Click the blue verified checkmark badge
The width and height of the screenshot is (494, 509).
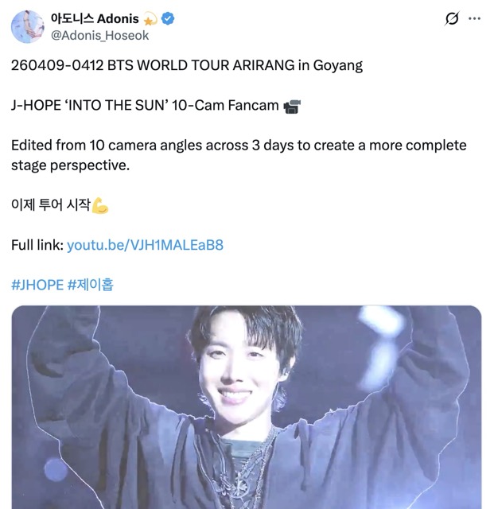click(x=168, y=18)
